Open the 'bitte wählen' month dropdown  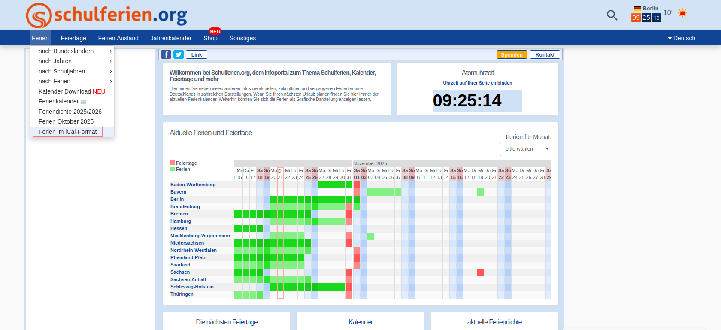[x=525, y=149]
